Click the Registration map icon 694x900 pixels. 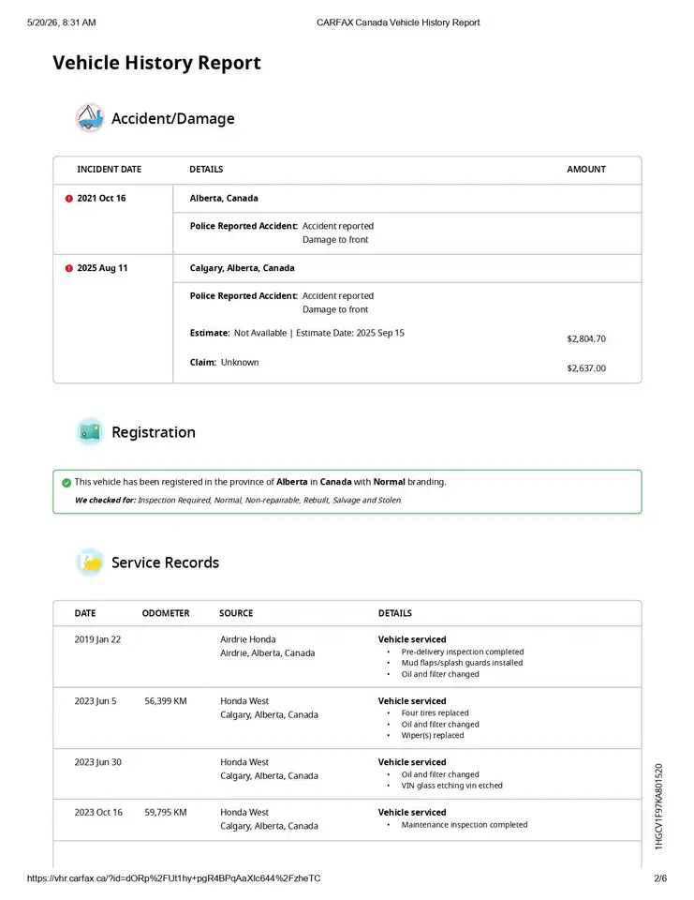pyautogui.click(x=90, y=431)
